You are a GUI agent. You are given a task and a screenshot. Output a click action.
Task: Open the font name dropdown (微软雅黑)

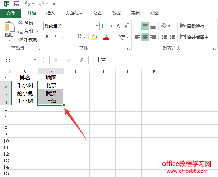(x=97, y=26)
